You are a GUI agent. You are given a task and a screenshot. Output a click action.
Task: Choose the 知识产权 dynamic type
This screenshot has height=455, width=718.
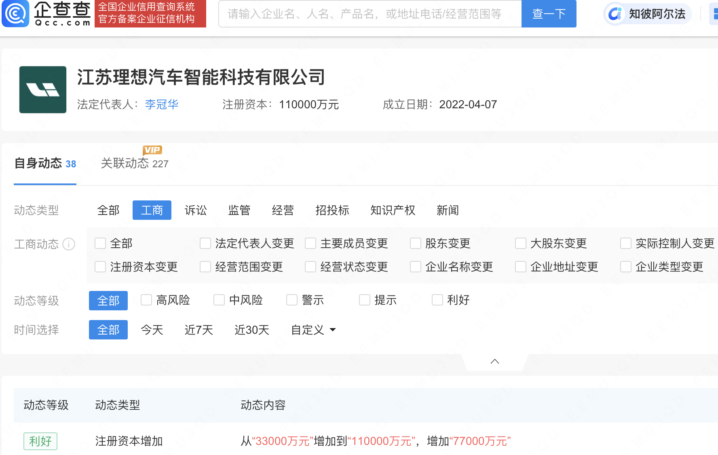coord(393,210)
